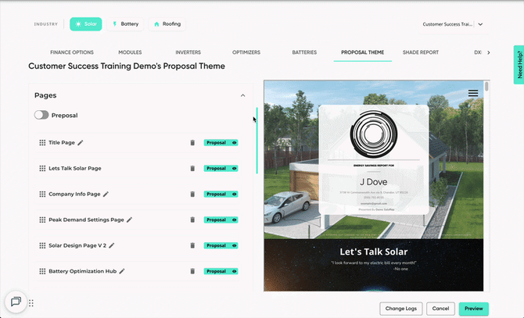The width and height of the screenshot is (524, 318).
Task: Click the 'J Dove' name in preview
Action: 374,182
